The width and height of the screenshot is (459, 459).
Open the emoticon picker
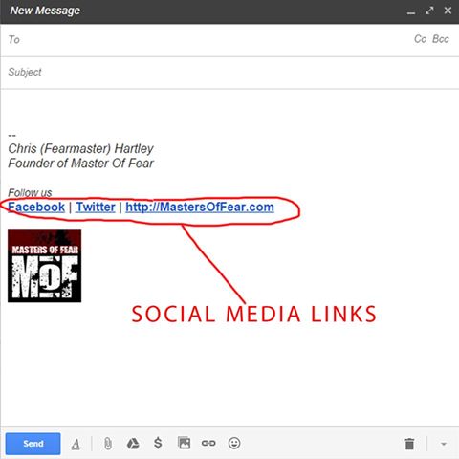click(234, 443)
